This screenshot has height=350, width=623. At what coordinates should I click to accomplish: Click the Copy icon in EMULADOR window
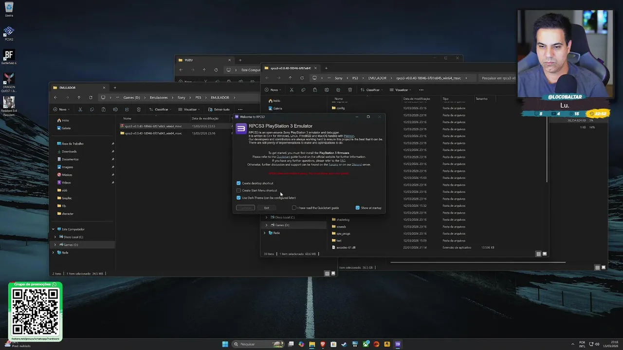pos(92,109)
